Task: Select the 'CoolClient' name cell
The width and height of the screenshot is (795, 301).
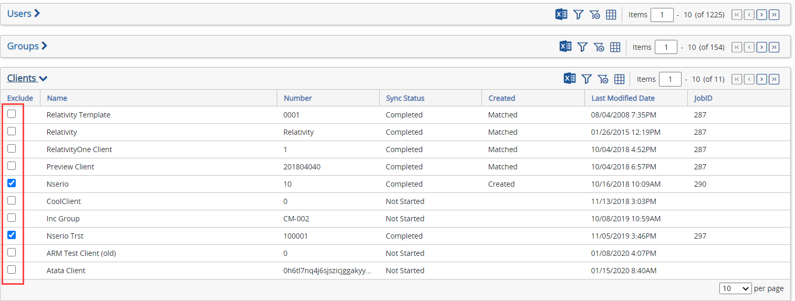Action: [64, 201]
